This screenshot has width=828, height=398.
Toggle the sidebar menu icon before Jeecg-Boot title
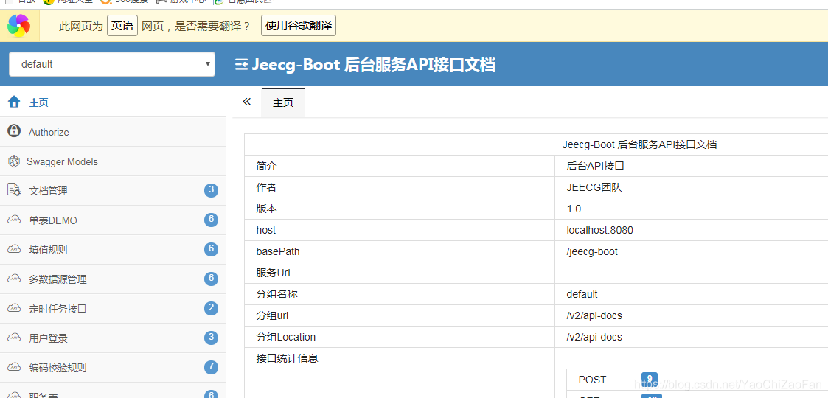241,65
